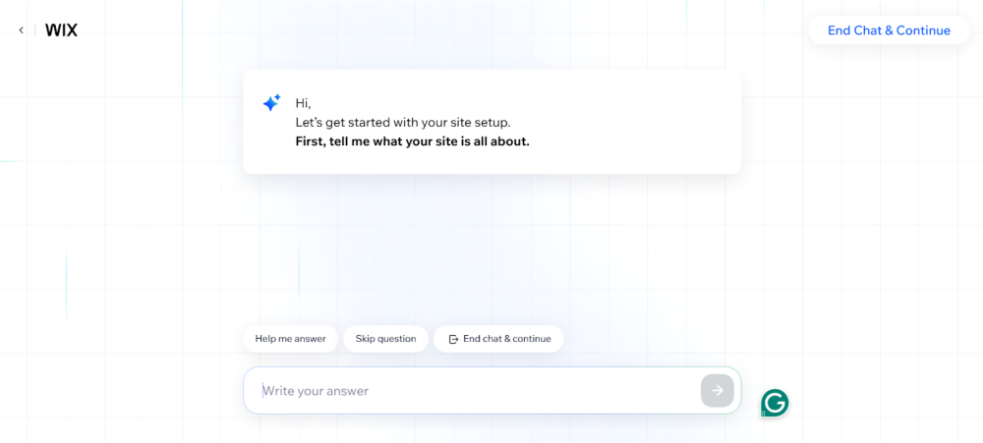Send answer with the gray arrow button
The height and width of the screenshot is (443, 983).
(x=718, y=390)
